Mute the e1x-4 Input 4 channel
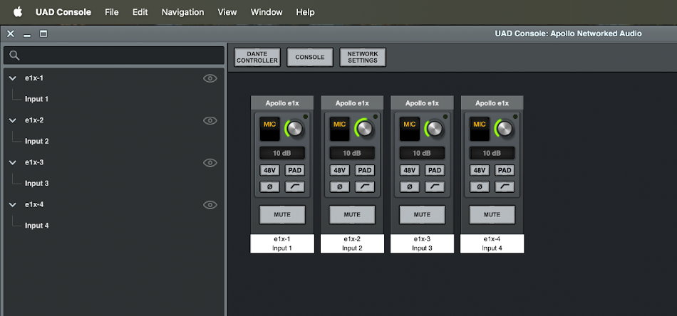This screenshot has height=316, width=677. [492, 215]
